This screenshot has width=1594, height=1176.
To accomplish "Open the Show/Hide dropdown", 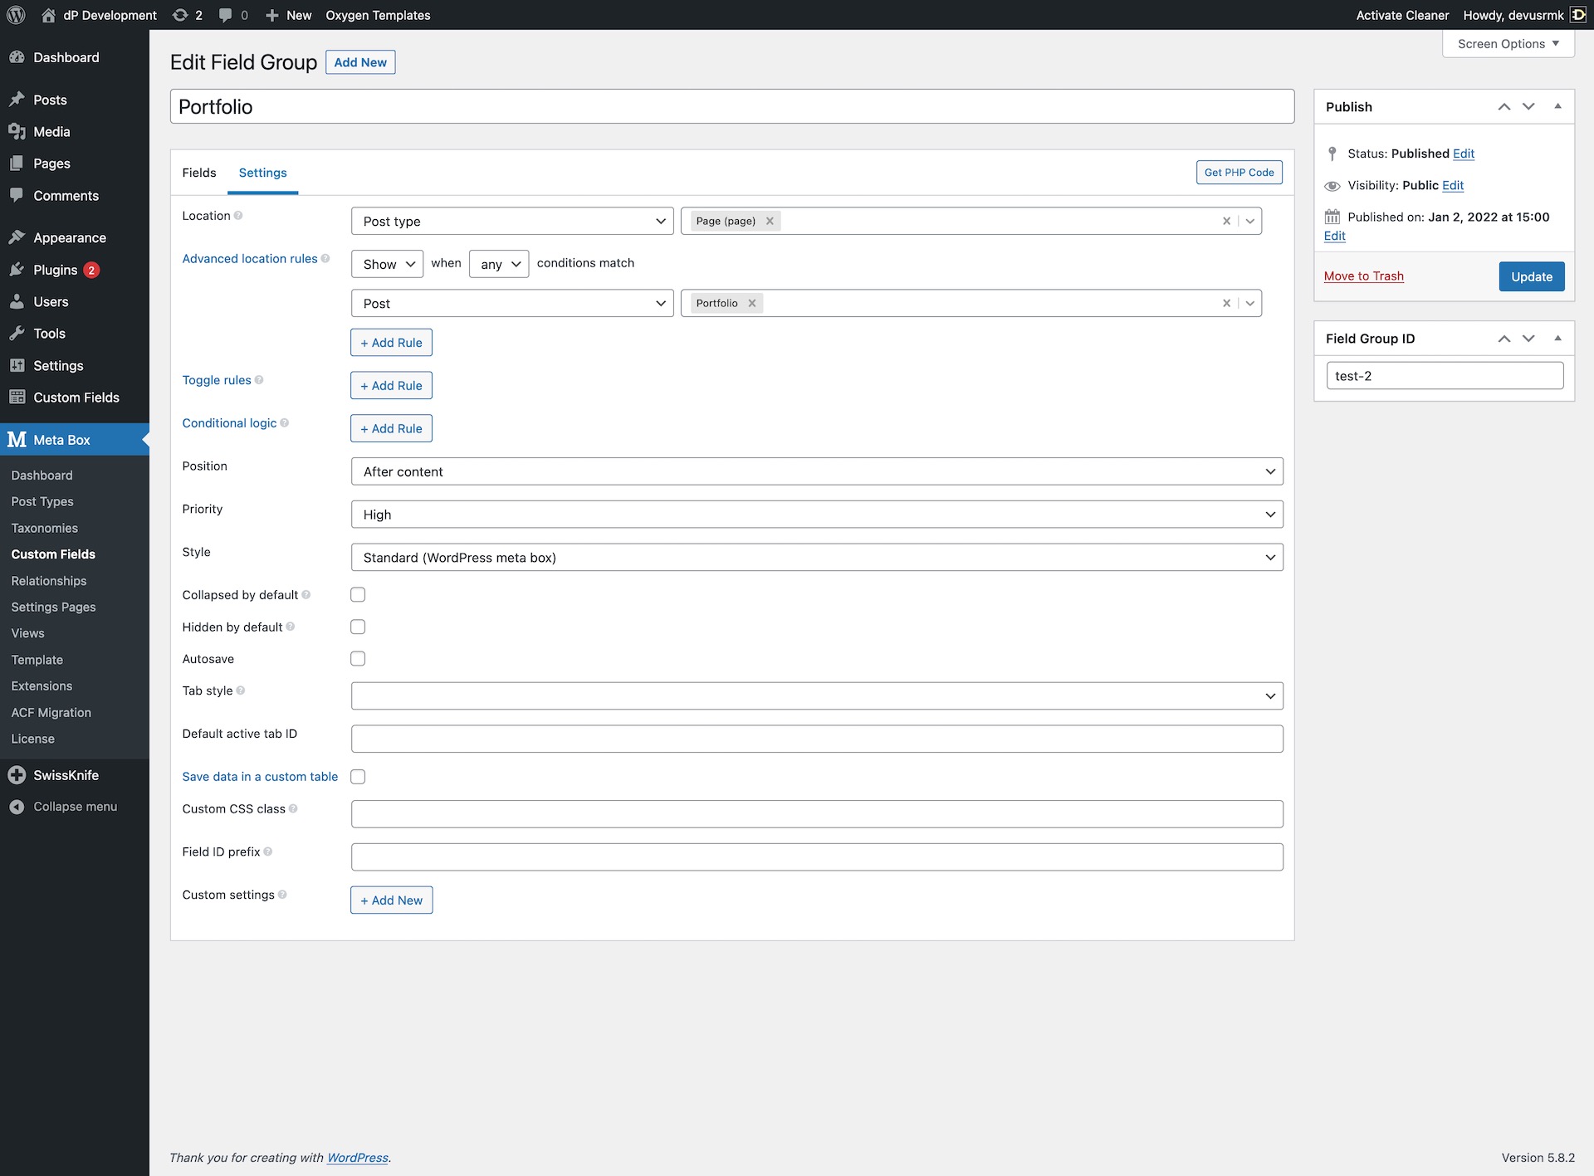I will (x=388, y=264).
